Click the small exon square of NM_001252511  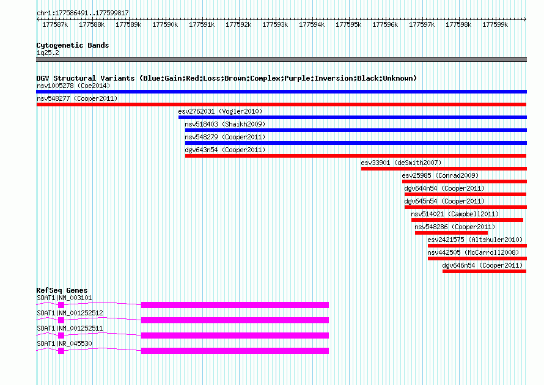pos(61,335)
